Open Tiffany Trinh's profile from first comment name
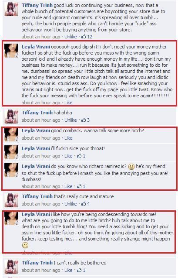The height and width of the screenshot is (278, 178). point(37,5)
